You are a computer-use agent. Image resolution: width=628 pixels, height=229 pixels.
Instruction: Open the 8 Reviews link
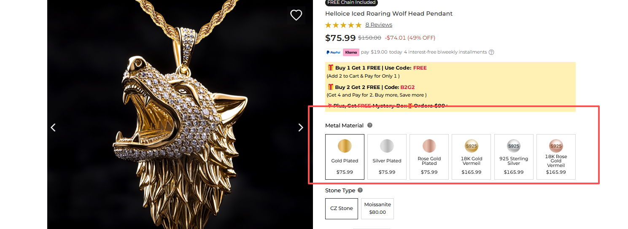pos(379,25)
